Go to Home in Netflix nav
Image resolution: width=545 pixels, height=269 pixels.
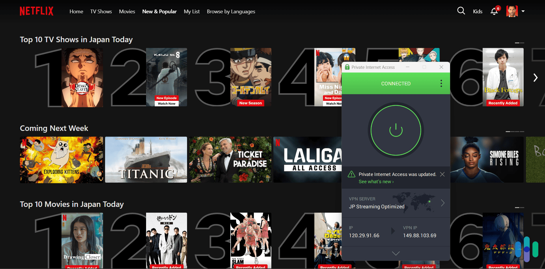coord(76,12)
